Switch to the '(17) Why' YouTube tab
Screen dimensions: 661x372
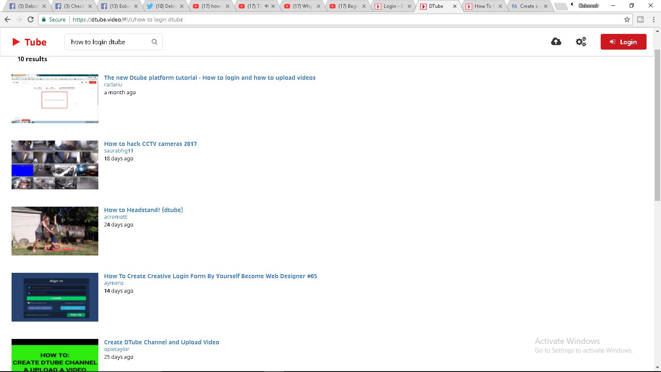(302, 6)
